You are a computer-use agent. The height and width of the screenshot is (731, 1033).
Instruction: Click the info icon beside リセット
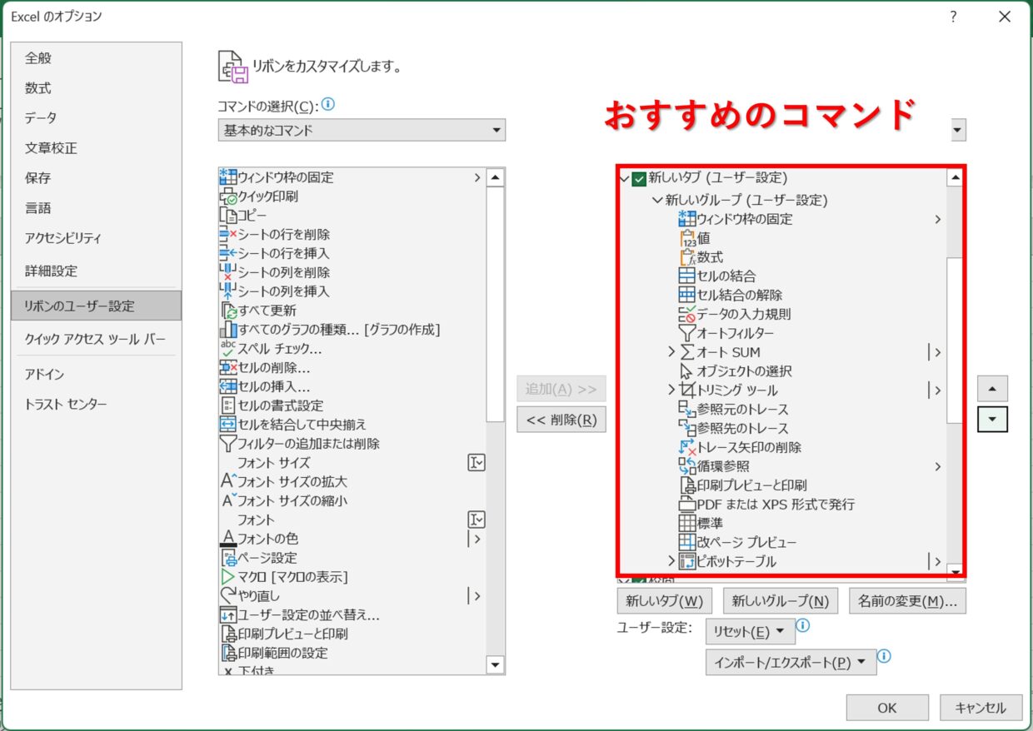point(803,624)
